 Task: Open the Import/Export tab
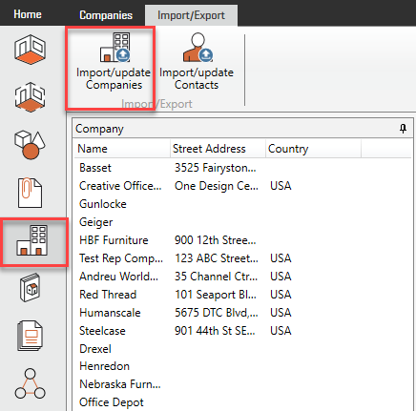click(191, 15)
